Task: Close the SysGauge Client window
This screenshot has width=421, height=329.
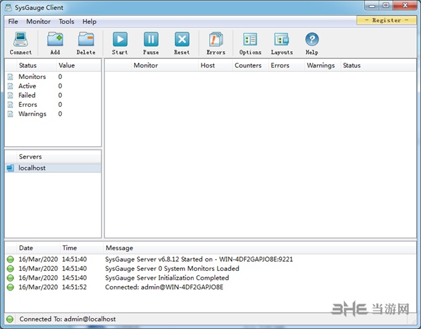Action: [405, 6]
